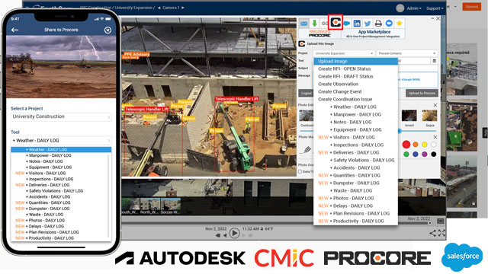The height and width of the screenshot is (274, 488).
Task: Open the Procore integration icon in the share toolbar
Action: [335, 22]
